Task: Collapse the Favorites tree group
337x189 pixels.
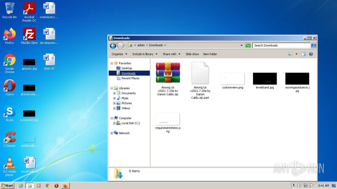Action: (x=112, y=63)
